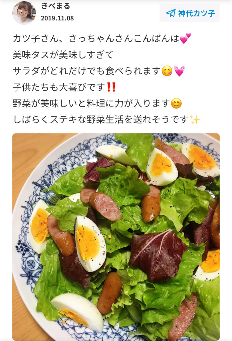This screenshot has width=232, height=341.
Task: Click the red double exclamation emoji
Action: [111, 87]
